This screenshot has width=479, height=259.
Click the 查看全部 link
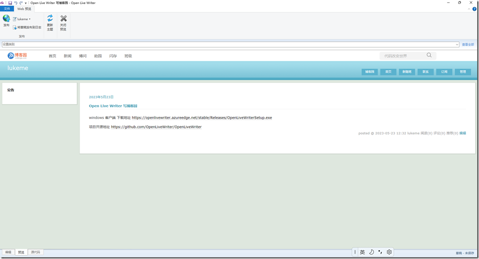468,44
